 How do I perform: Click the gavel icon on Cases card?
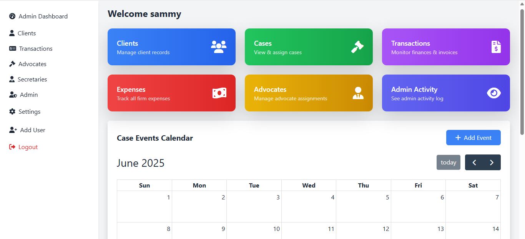pos(357,47)
